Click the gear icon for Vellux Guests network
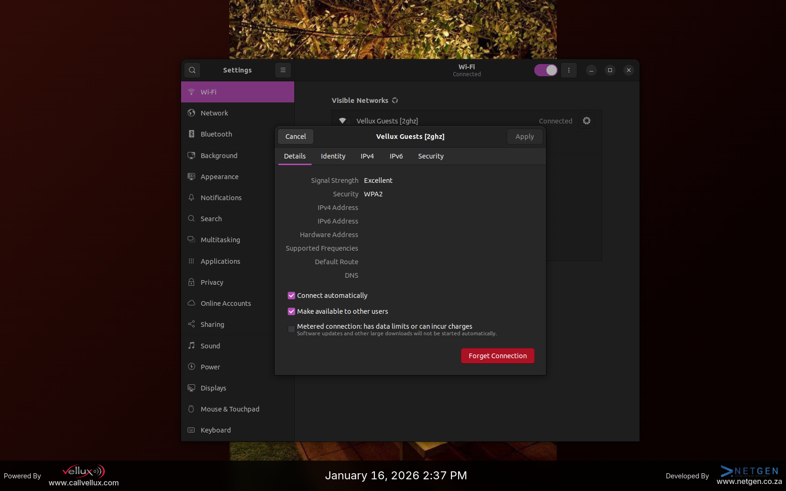 point(586,121)
